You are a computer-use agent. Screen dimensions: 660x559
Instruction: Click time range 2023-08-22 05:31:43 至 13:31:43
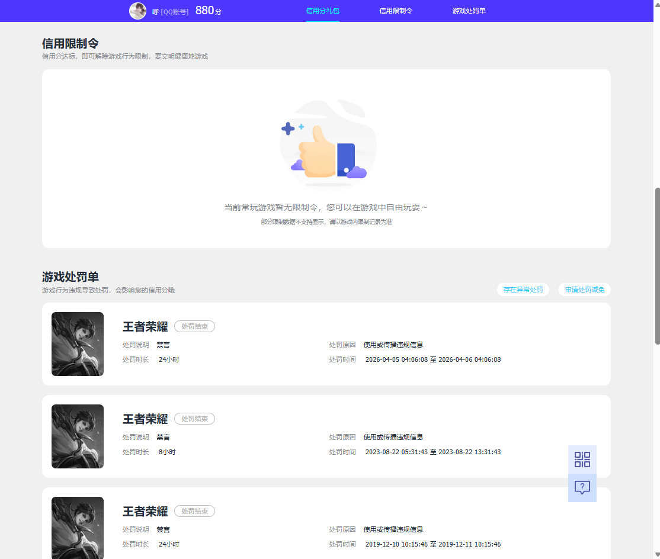433,452
